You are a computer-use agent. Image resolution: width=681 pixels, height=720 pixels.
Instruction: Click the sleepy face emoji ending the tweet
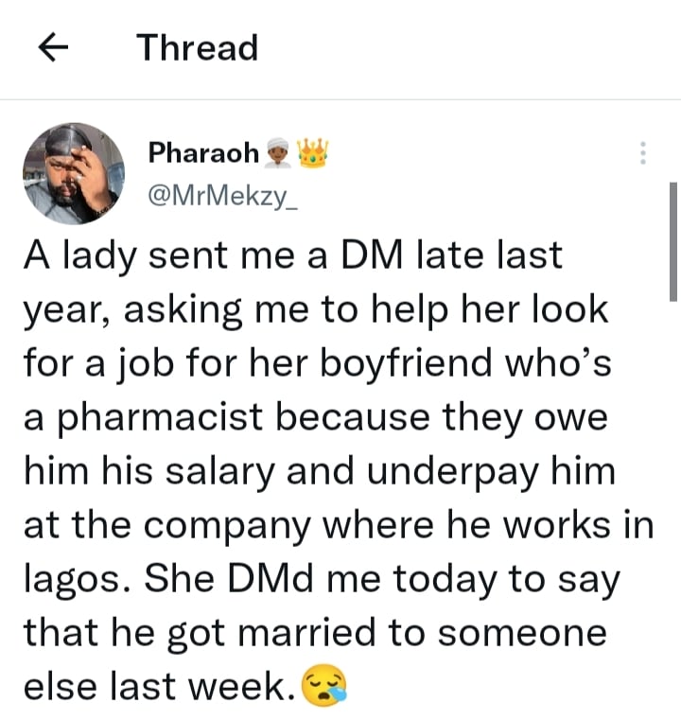click(x=324, y=685)
